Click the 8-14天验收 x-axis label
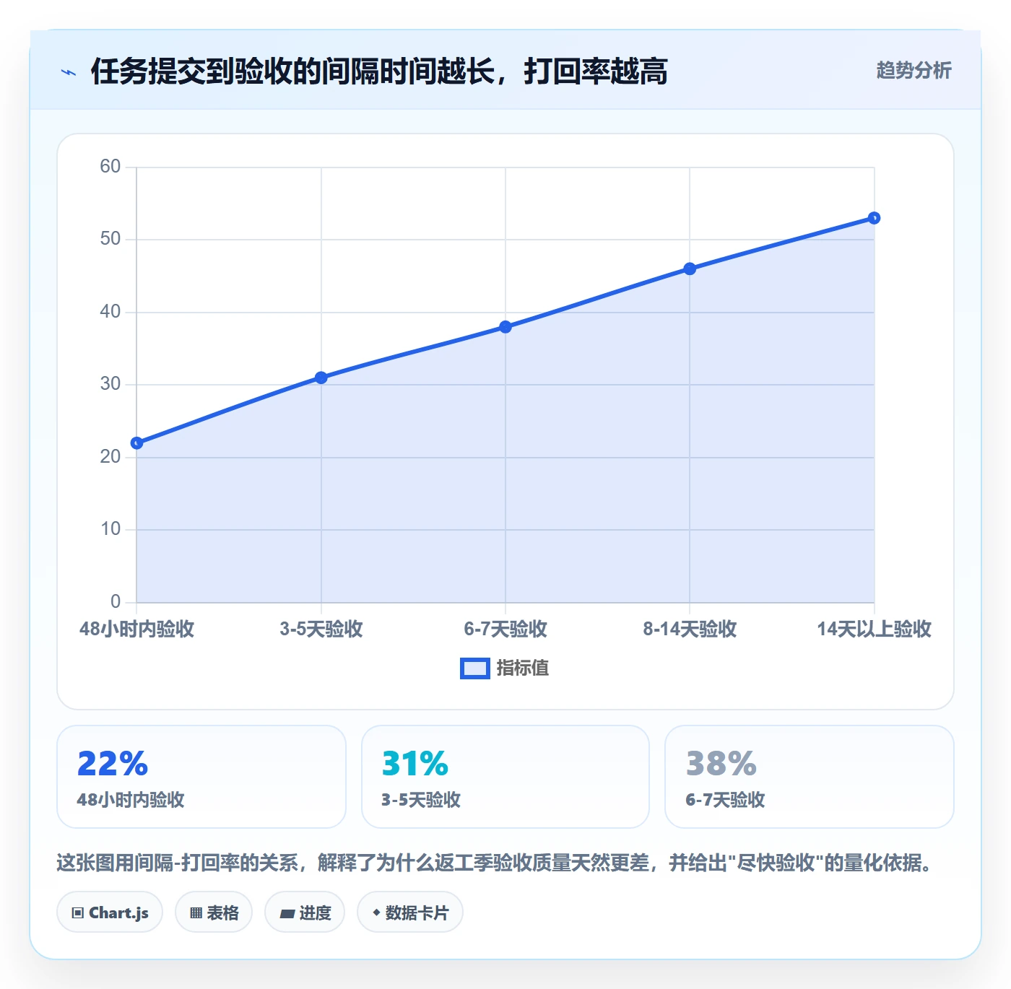Image resolution: width=1011 pixels, height=989 pixels. [x=690, y=629]
